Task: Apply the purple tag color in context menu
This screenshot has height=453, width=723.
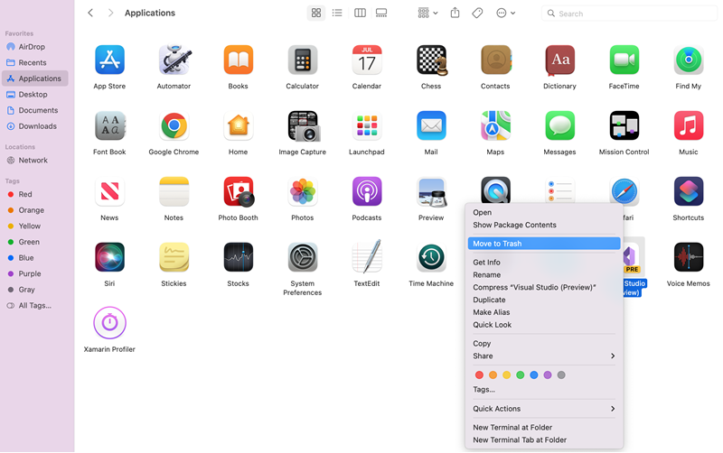Action: (x=548, y=375)
